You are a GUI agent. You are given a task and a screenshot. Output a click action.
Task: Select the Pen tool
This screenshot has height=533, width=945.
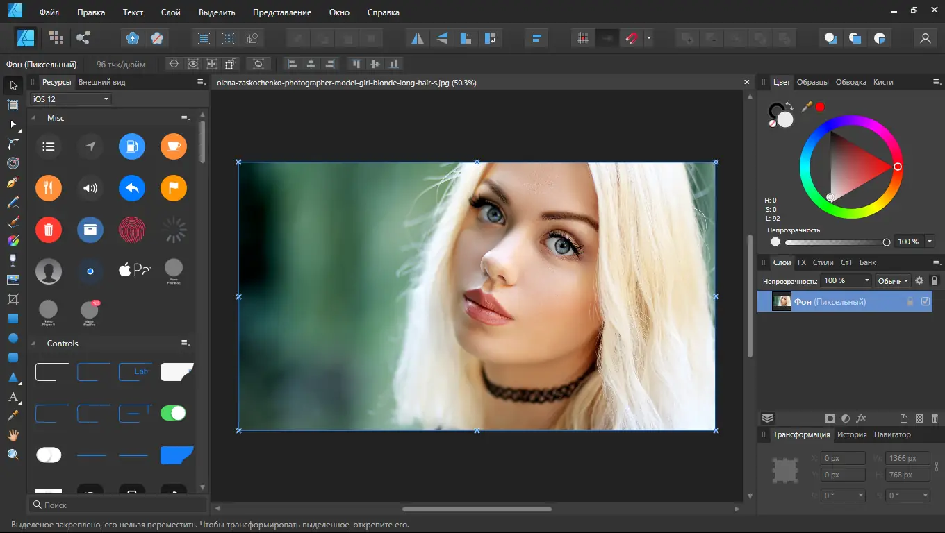click(13, 183)
